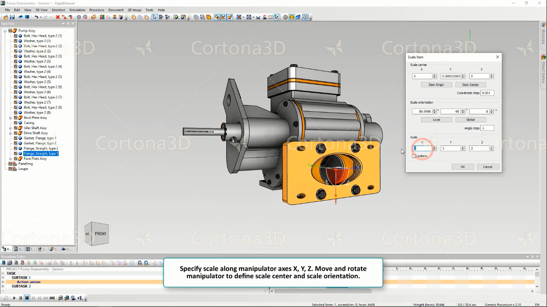The width and height of the screenshot is (547, 307).
Task: Click the Coordinate step input field
Action: point(487,93)
